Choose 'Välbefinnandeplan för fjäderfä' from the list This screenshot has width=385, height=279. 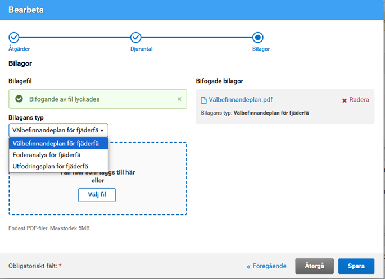(x=58, y=143)
